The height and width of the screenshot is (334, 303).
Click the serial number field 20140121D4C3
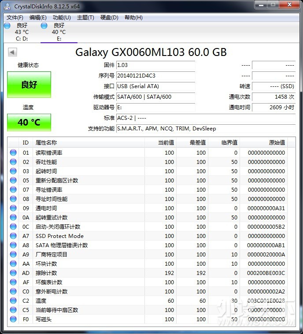coord(155,76)
